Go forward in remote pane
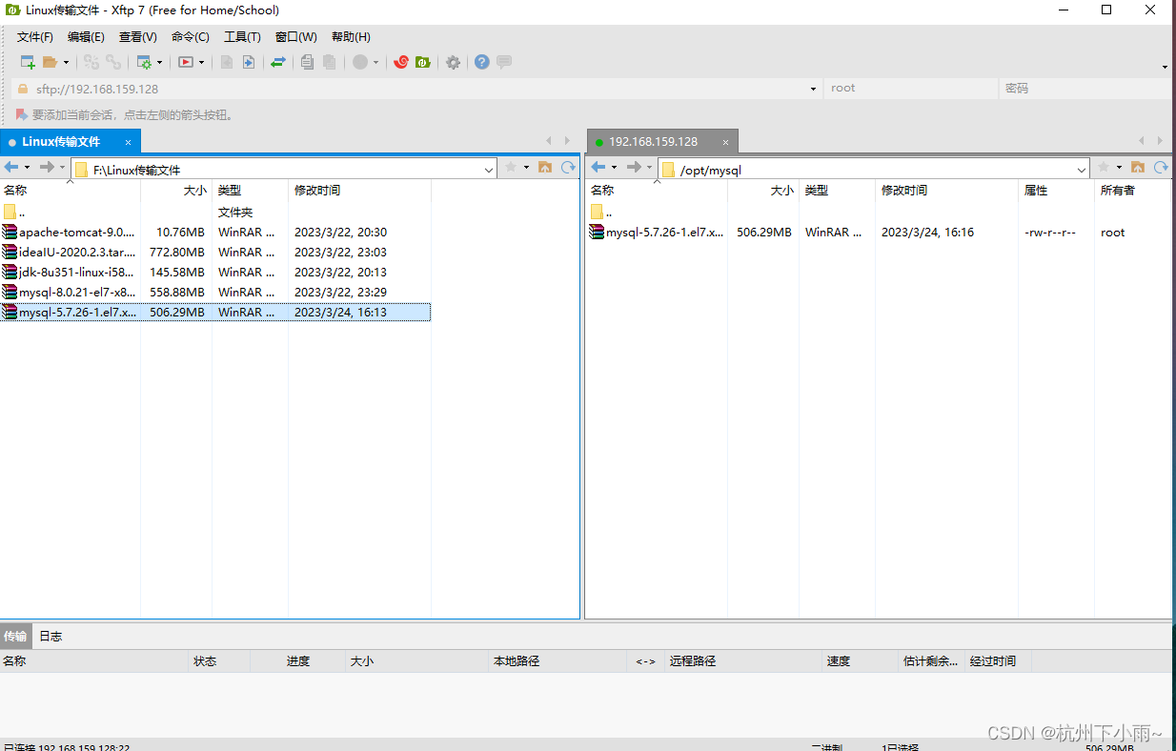 point(635,168)
